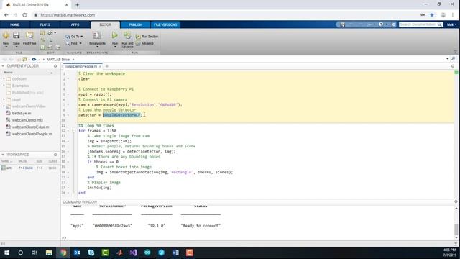Open Skype from the taskbar
Screen dimensions: 460x259
coord(91,253)
